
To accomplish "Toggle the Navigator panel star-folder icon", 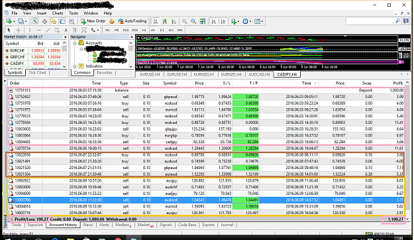I will coord(54,21).
